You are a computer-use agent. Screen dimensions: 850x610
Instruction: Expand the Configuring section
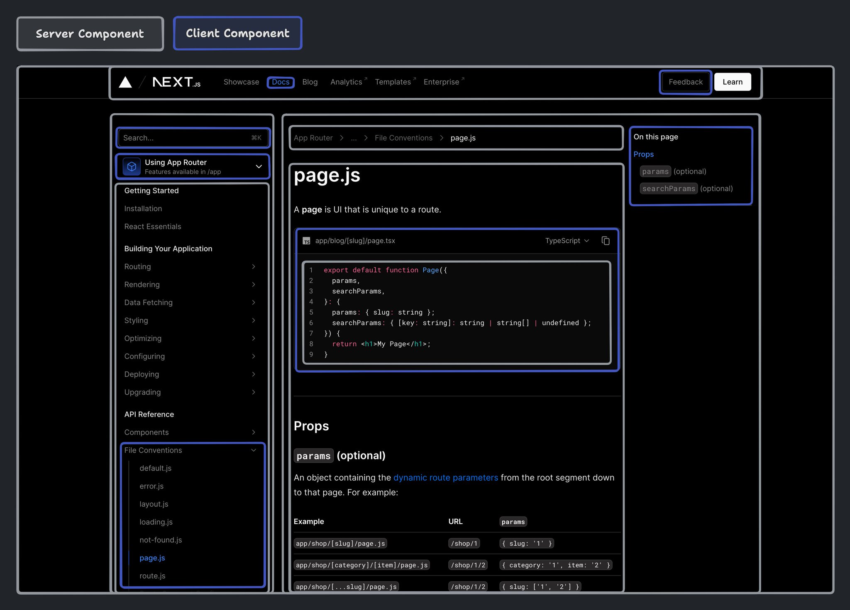coord(189,356)
